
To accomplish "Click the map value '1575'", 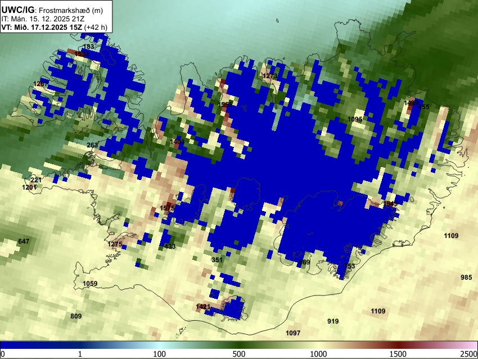I will (x=167, y=208).
